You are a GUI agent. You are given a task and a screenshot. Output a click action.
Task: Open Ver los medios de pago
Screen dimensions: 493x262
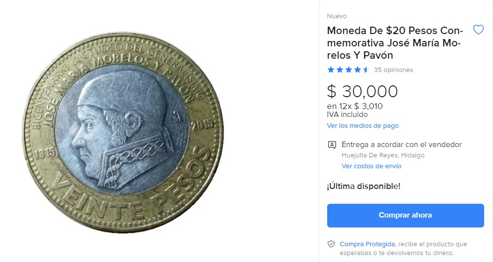[x=363, y=125]
